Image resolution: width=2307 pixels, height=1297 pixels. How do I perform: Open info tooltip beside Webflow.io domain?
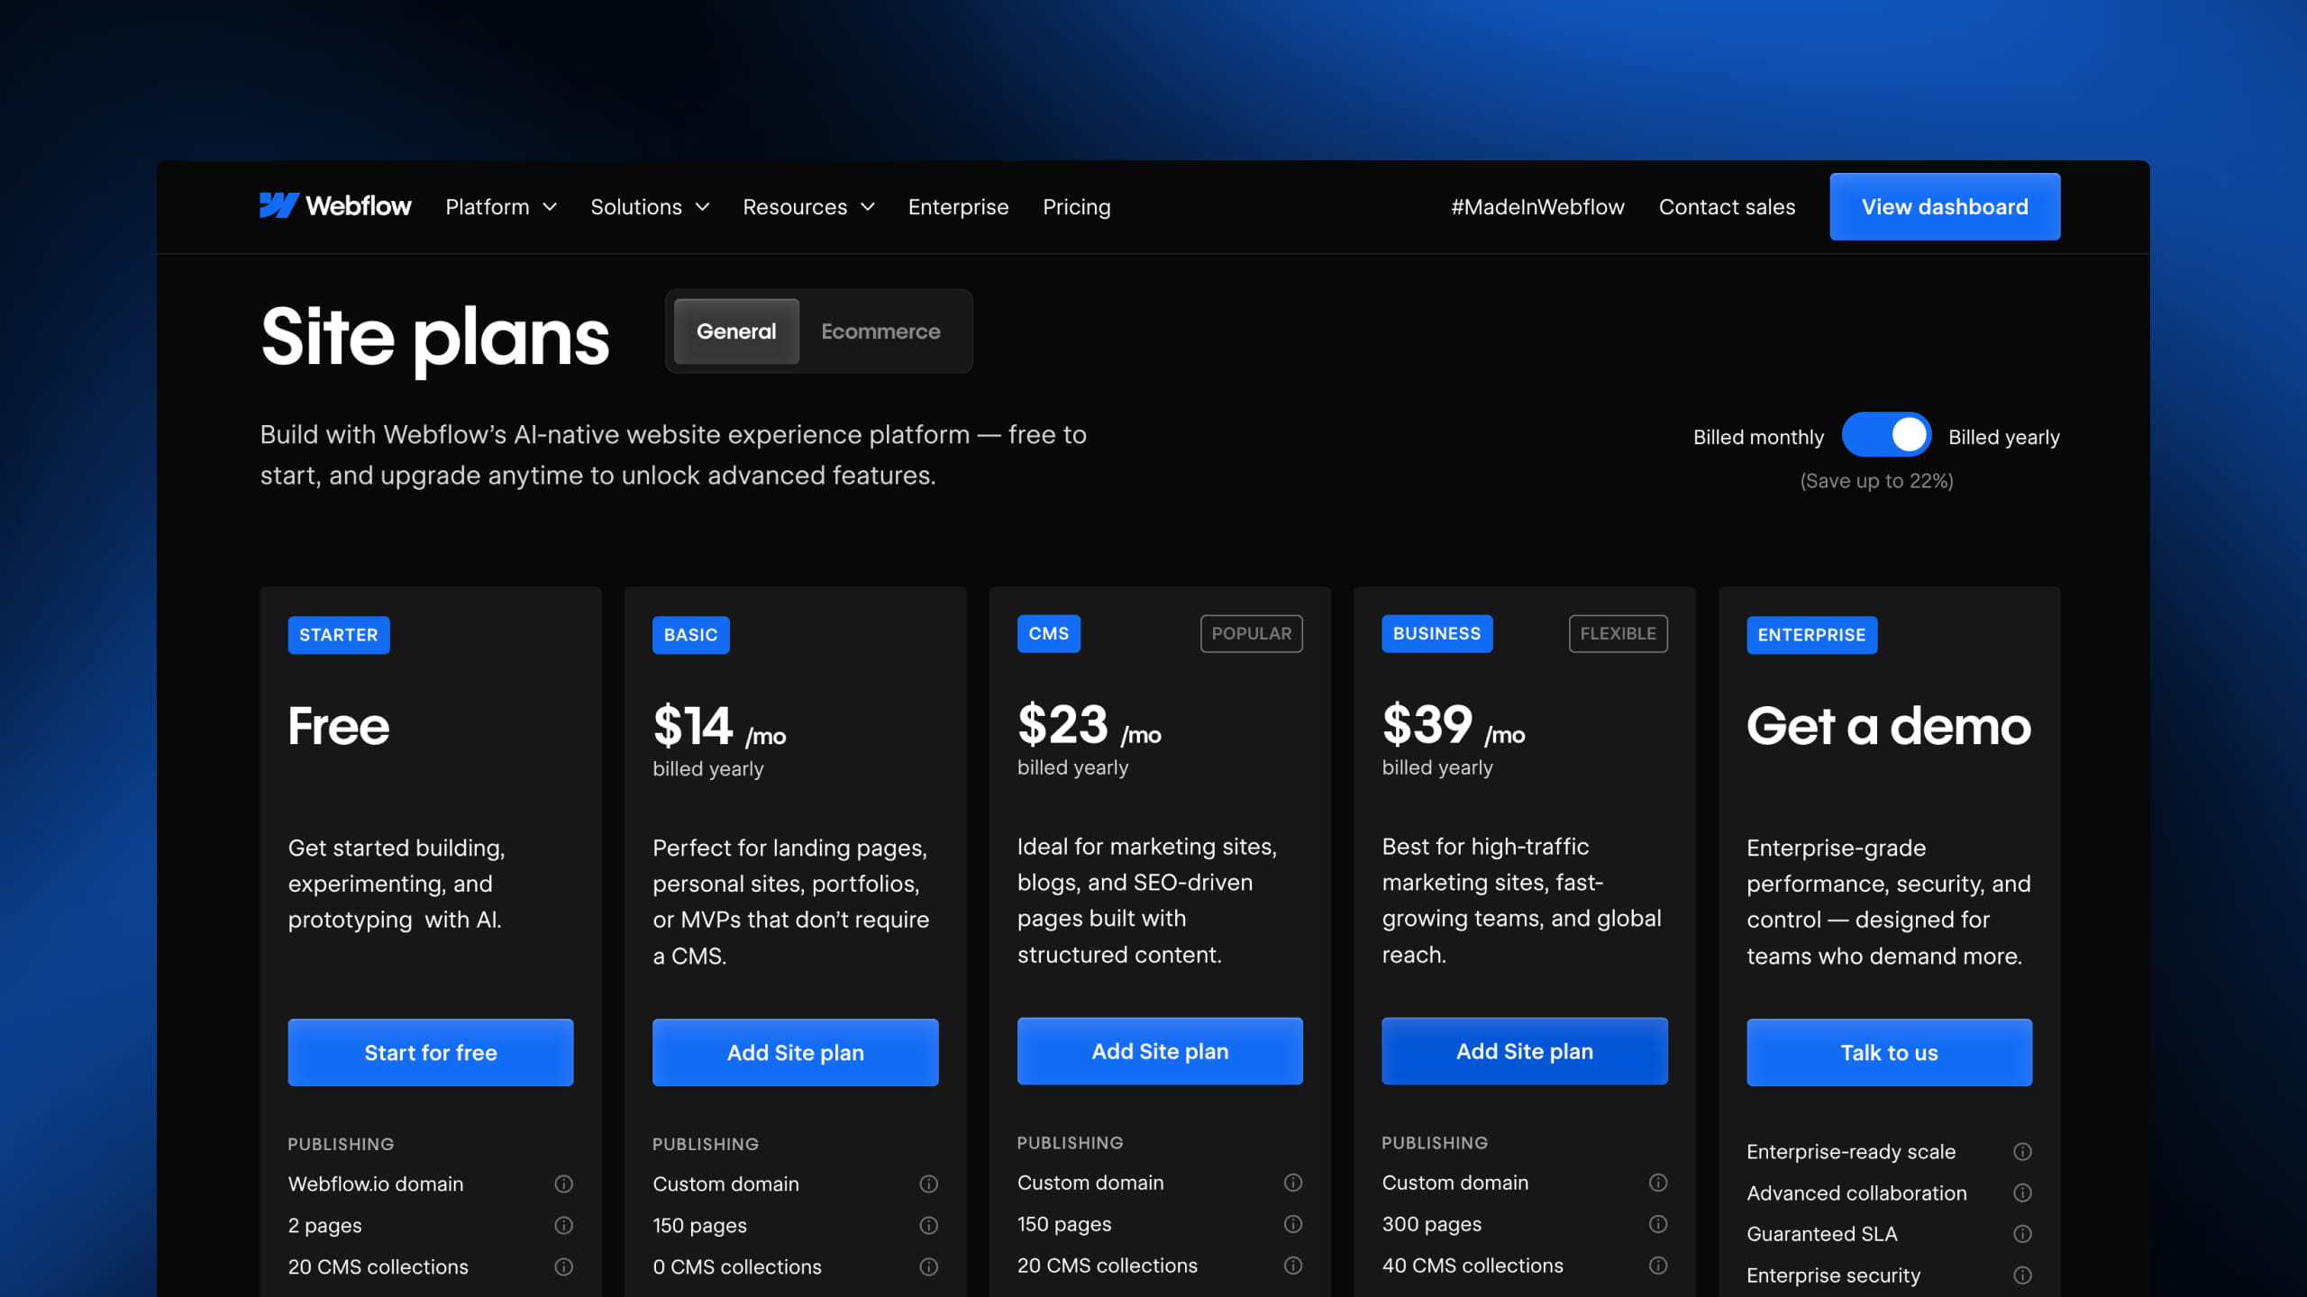[x=563, y=1184]
